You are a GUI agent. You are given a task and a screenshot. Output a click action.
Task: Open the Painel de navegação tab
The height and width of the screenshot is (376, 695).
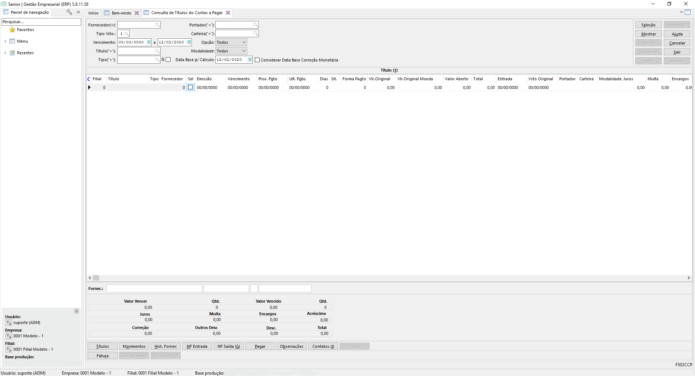tap(26, 12)
